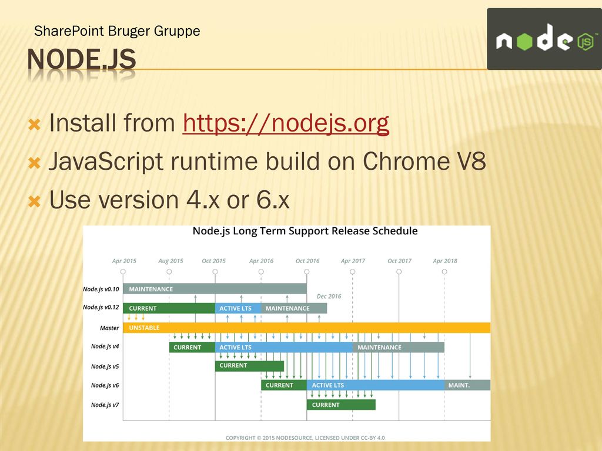This screenshot has height=451, width=602.
Task: Click the 'Node.js v4' row label
Action: (105, 346)
